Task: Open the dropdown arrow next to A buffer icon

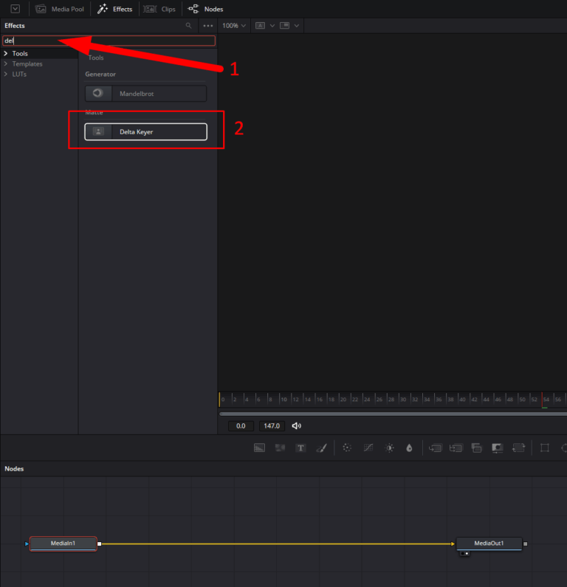Action: pyautogui.click(x=272, y=26)
